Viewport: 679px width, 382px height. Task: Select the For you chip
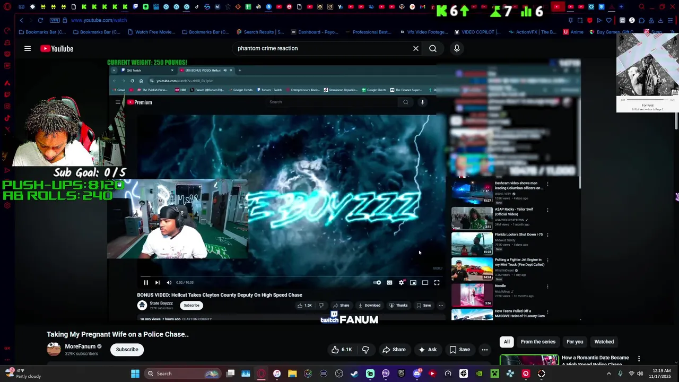pos(574,342)
